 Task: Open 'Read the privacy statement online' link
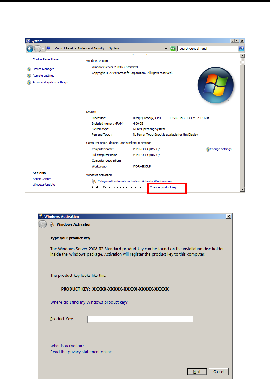[81, 352]
